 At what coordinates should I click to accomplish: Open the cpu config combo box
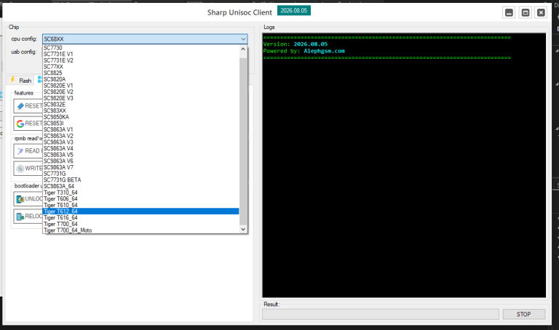pyautogui.click(x=145, y=39)
